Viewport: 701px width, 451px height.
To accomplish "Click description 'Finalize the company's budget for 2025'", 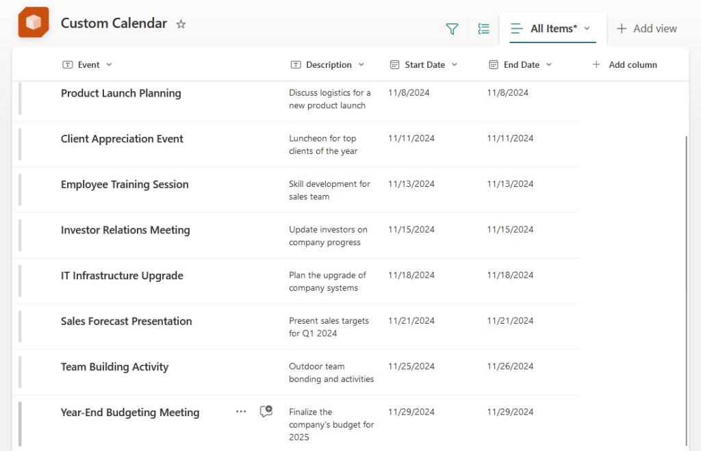I will pos(331,424).
